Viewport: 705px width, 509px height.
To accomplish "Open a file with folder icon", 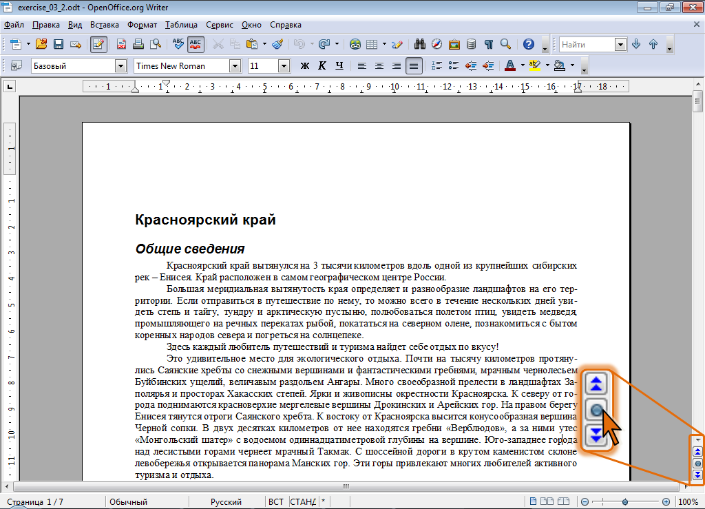I will [41, 44].
